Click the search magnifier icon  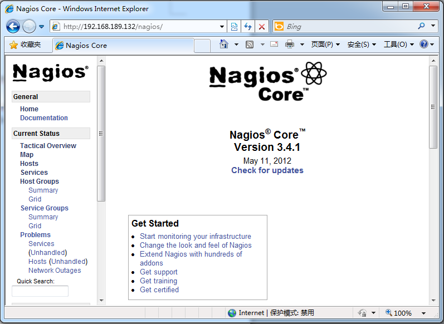(421, 26)
